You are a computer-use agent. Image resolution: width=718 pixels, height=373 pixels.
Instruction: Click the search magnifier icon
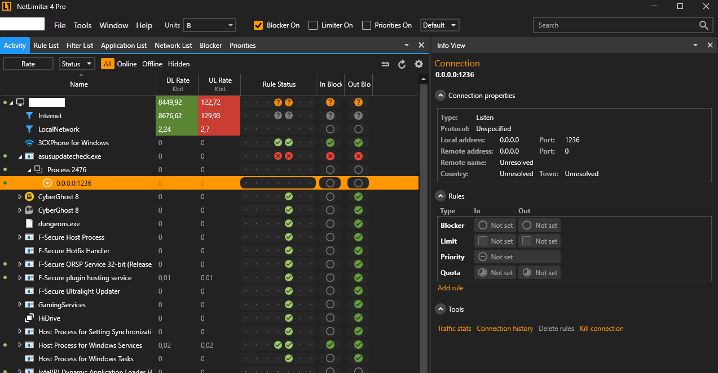coord(703,25)
